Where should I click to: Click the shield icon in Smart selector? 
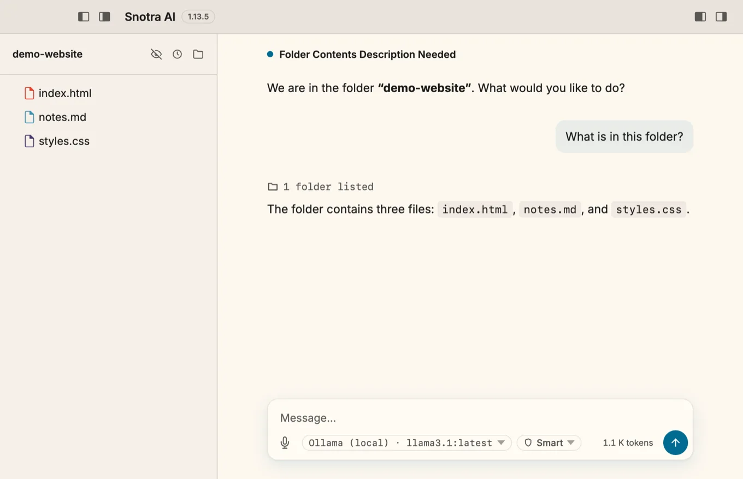[x=528, y=443]
